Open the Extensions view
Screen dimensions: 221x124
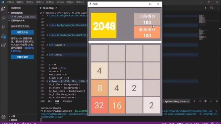point(3,45)
